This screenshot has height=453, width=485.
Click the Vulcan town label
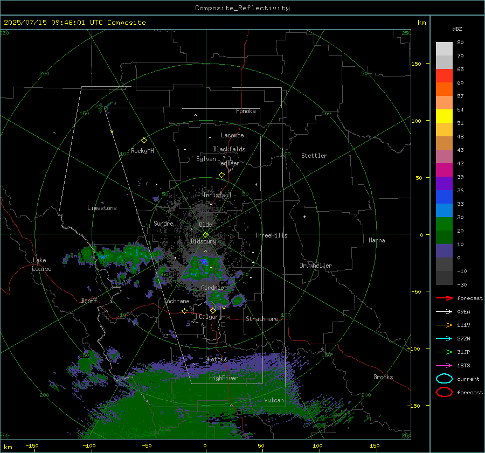pyautogui.click(x=274, y=400)
